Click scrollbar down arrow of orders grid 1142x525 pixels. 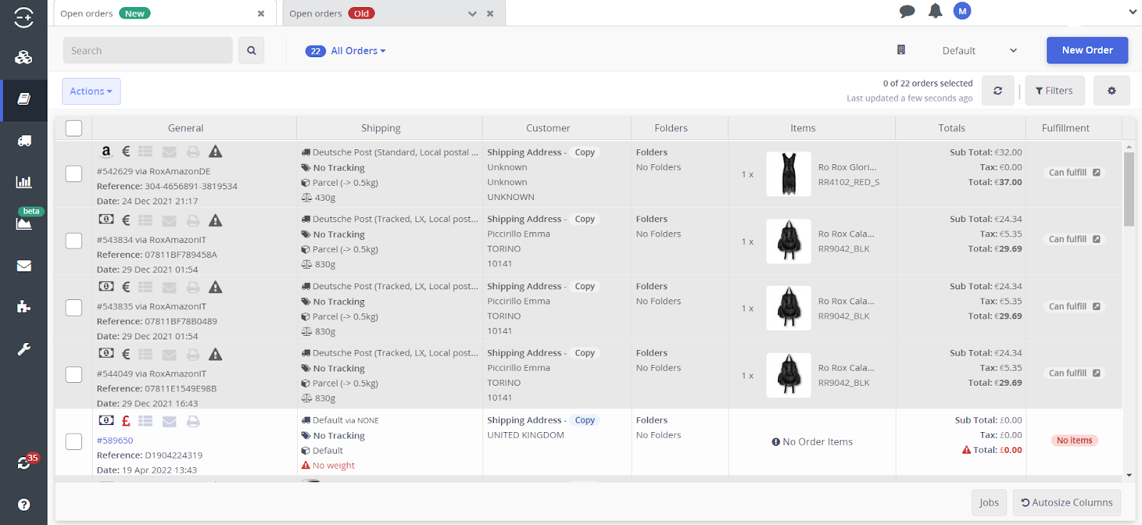[1129, 475]
